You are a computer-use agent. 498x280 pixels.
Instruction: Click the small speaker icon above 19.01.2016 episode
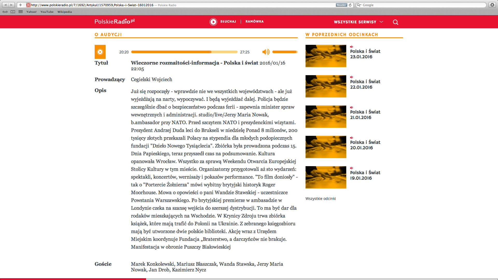pyautogui.click(x=352, y=168)
